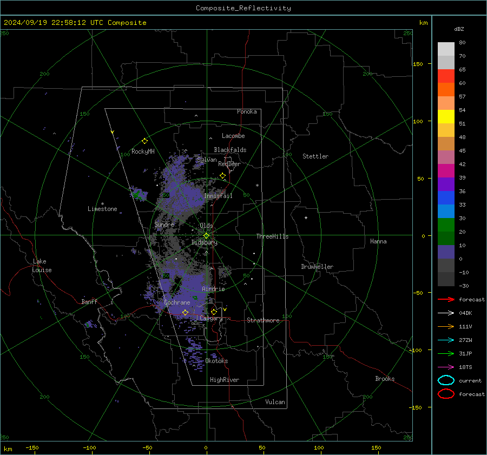Click the 'current' legend label
Viewport: 487px width, 455px height.
[470, 380]
